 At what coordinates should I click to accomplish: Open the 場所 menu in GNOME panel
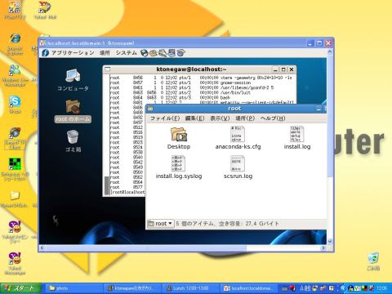[105, 53]
